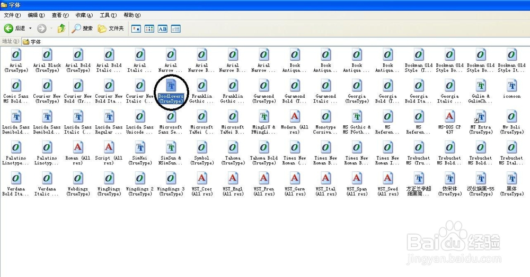Image resolution: width=530 pixels, height=277 pixels.
Task: Open the Back button history dropdown arrow
Action: coord(30,29)
